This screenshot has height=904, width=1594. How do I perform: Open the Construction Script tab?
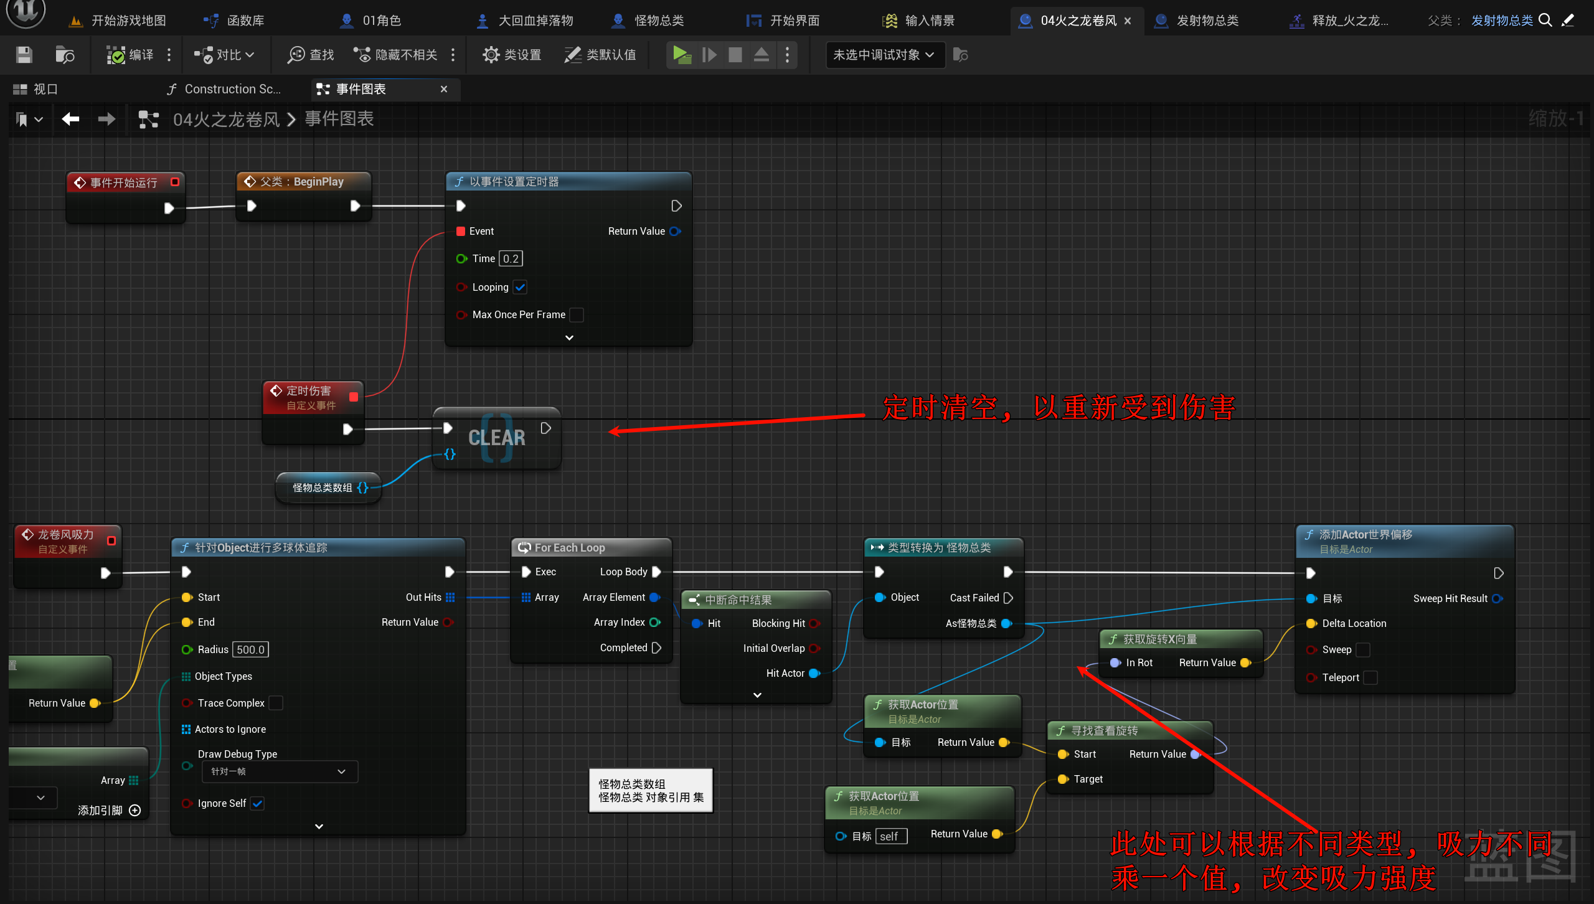225,89
